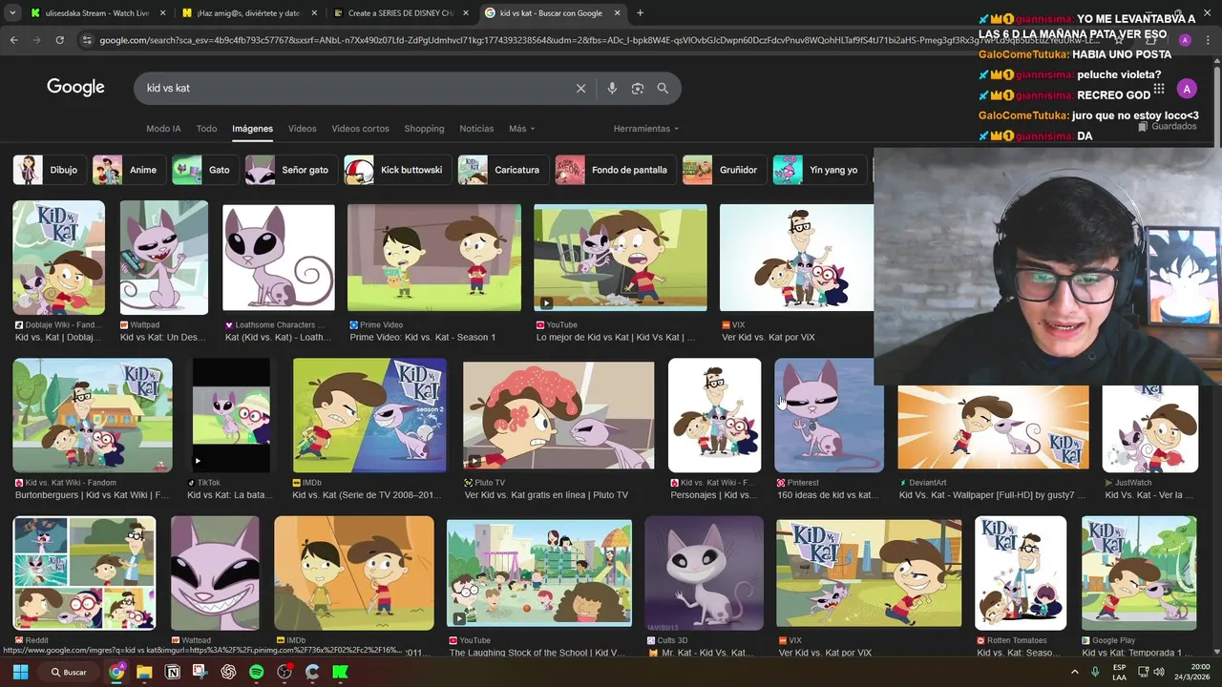Screen dimensions: 1222x687
Task: Open the Videos cortos tab
Action: point(360,129)
